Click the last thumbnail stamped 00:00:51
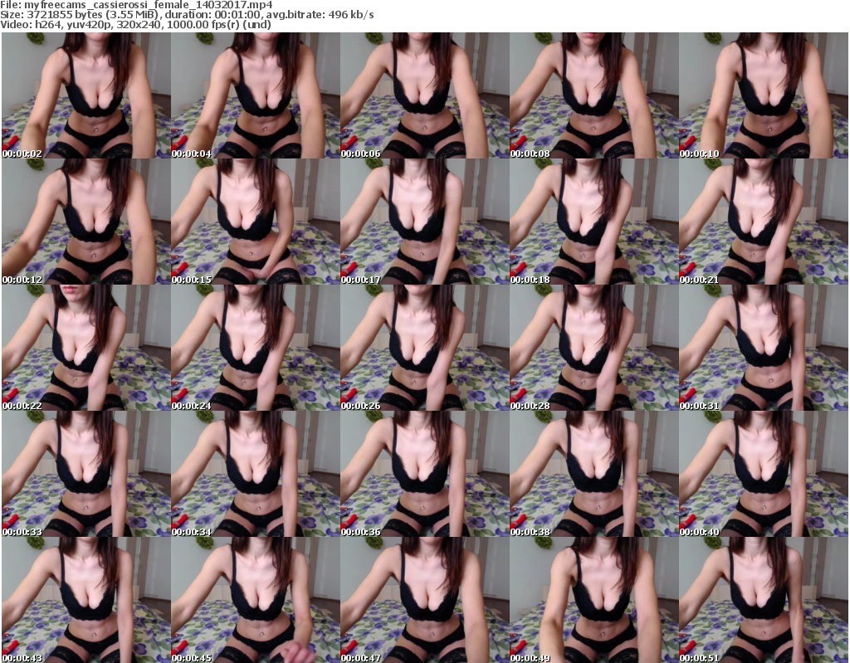 click(x=764, y=600)
